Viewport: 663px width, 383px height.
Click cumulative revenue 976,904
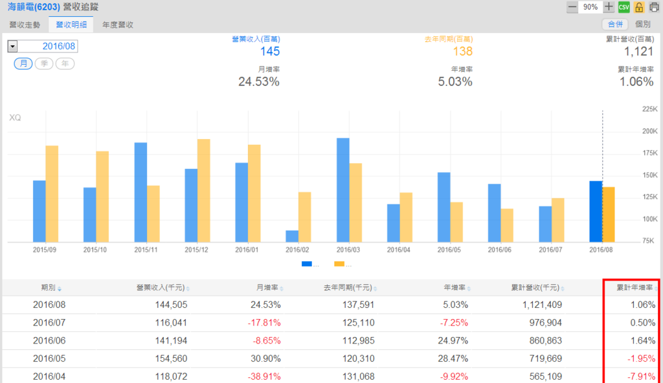[x=545, y=323]
